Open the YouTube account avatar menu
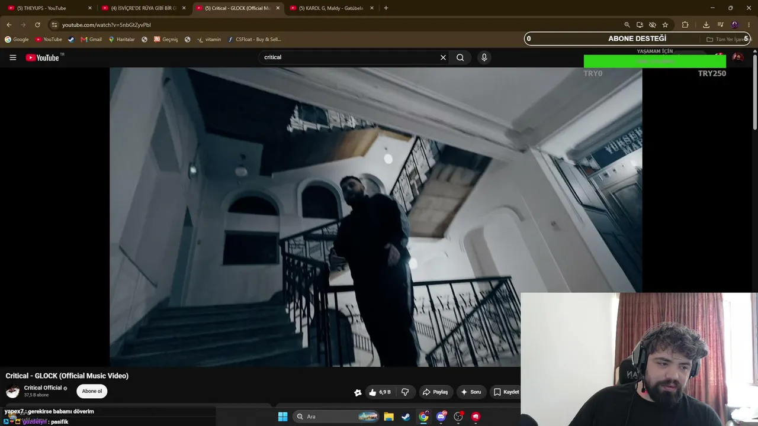 tap(738, 57)
